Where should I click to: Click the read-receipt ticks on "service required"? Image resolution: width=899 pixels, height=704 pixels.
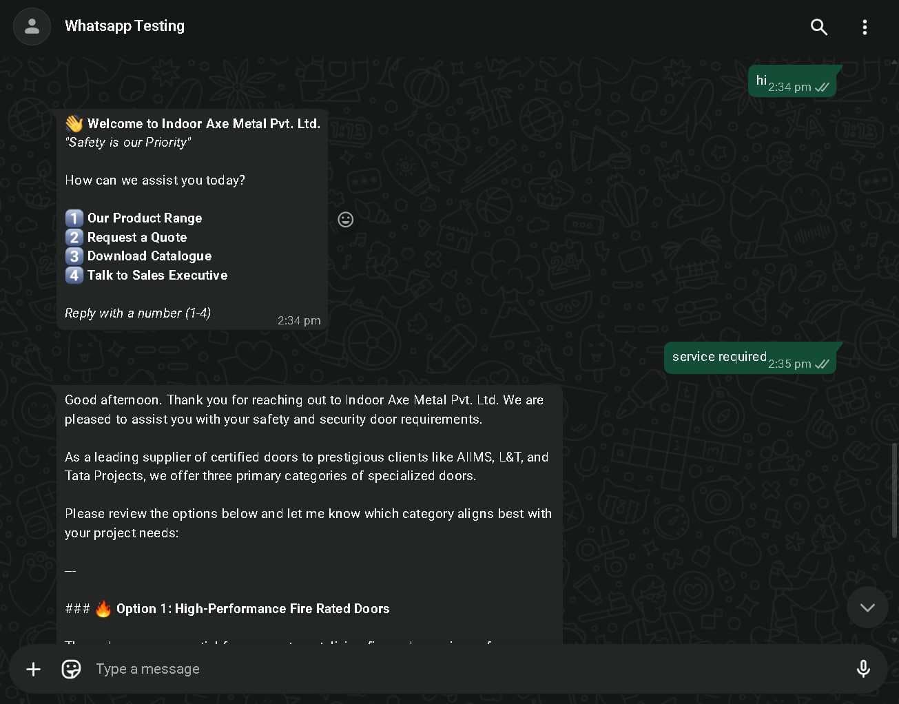point(822,364)
